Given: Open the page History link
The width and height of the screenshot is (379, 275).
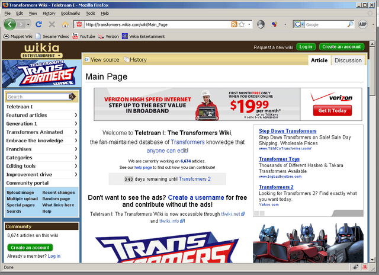Looking at the screenshot, I should pyautogui.click(x=136, y=60).
